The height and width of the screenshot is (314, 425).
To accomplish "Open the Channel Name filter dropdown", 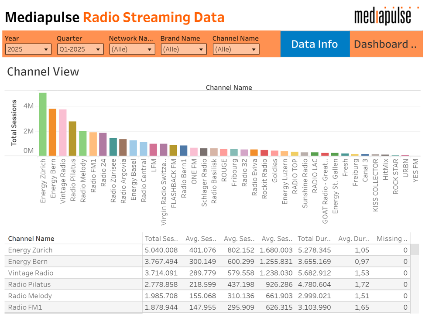I will tap(236, 49).
